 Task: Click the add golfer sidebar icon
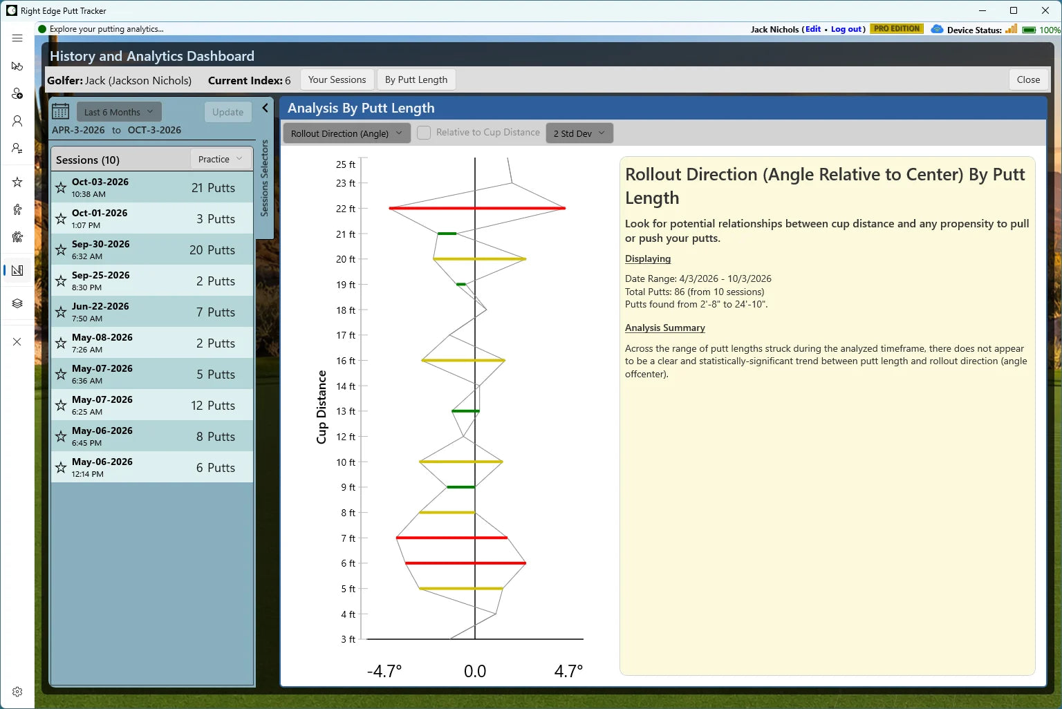click(17, 93)
